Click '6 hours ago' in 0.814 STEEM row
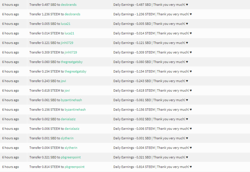 tap(10, 167)
